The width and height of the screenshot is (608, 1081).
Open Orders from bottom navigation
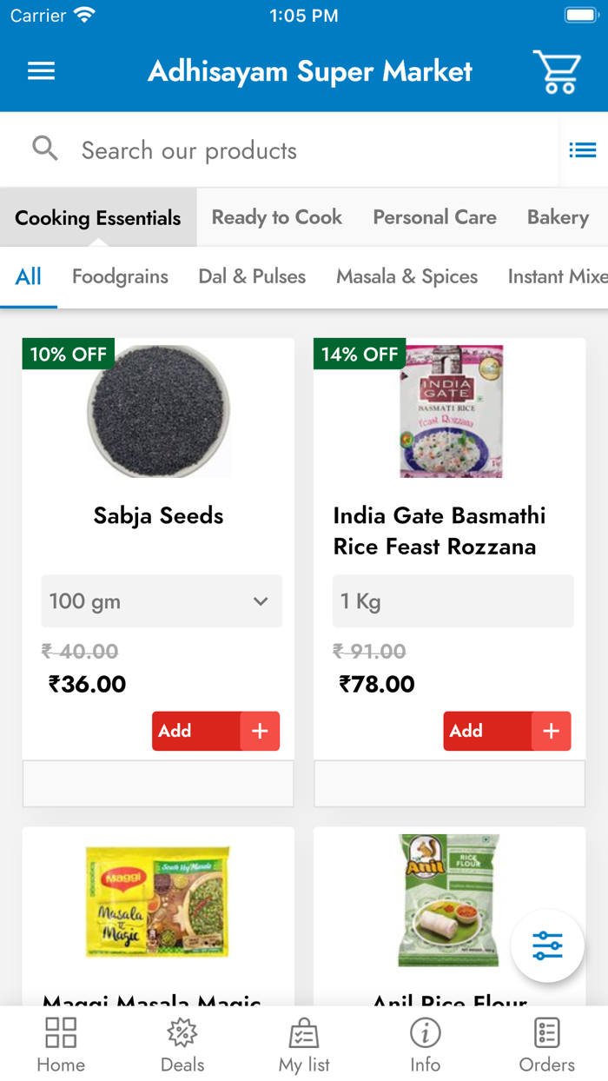[x=546, y=1042]
